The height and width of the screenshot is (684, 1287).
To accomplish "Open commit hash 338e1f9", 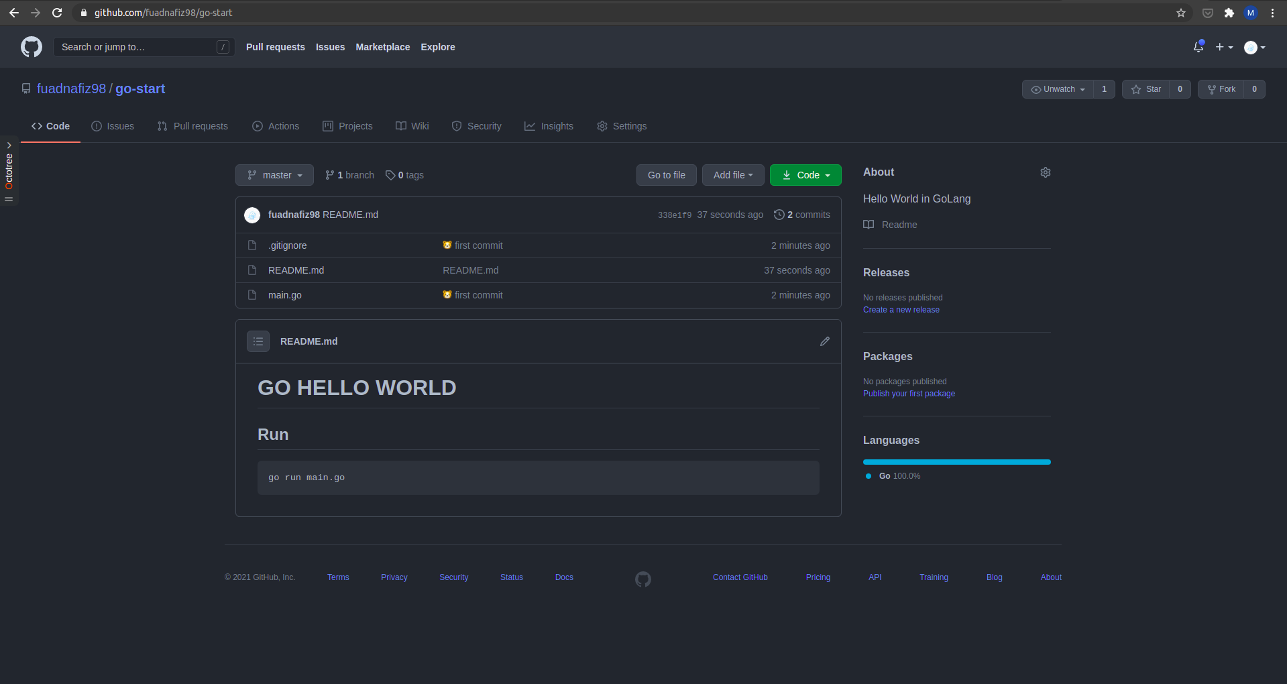I will 675,215.
